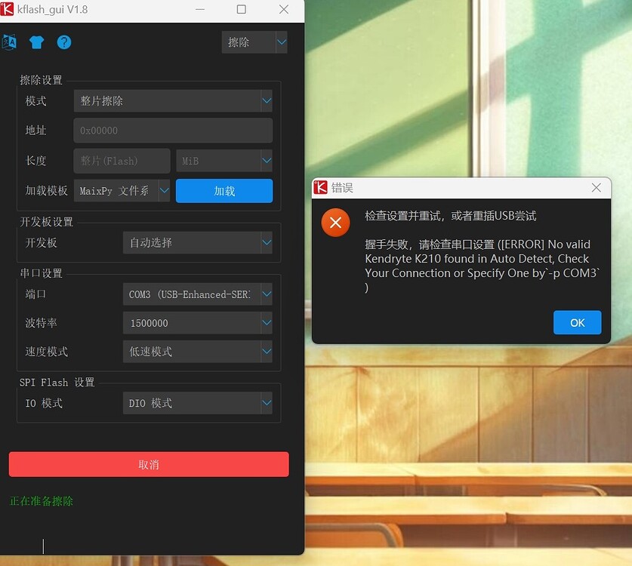Click the 长度 整片(Flash) input field
The width and height of the screenshot is (632, 566).
pyautogui.click(x=122, y=161)
